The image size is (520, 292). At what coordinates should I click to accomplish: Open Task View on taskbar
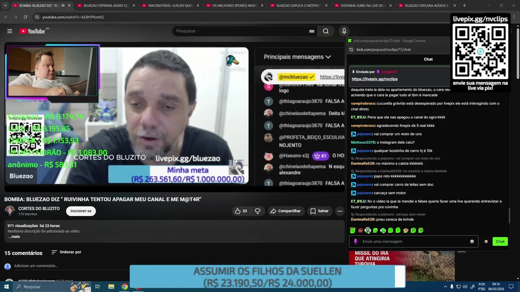[97, 287]
